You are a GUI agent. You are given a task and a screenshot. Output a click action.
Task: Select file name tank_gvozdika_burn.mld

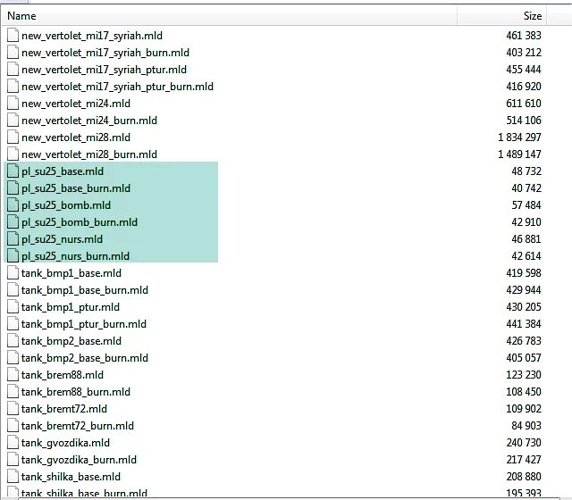point(80,460)
